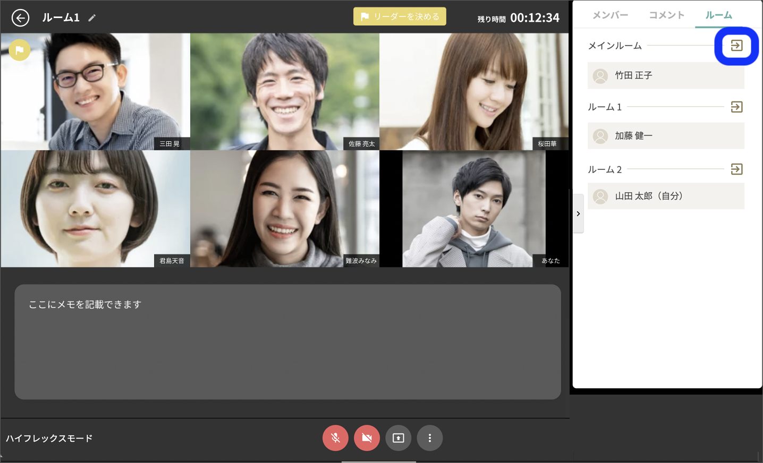This screenshot has width=763, height=463.
Task: Switch to the メンバー tab
Action: (x=610, y=15)
